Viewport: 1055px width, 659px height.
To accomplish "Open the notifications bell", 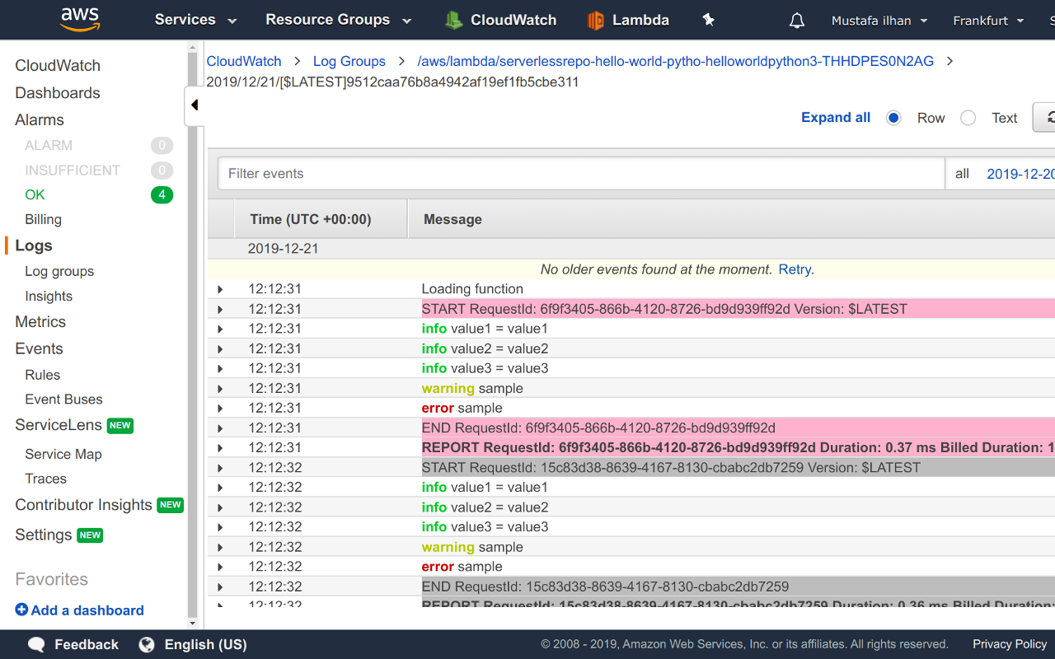I will pyautogui.click(x=796, y=20).
